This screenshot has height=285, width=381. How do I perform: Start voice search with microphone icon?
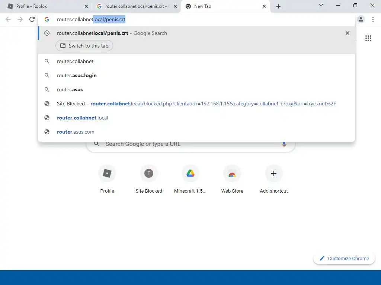[284, 144]
